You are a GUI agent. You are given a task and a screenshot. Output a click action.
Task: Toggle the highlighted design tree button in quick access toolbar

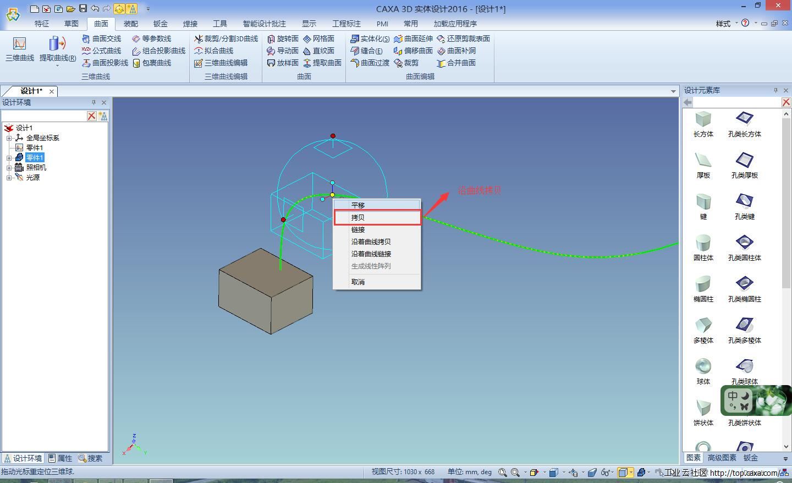click(x=131, y=8)
